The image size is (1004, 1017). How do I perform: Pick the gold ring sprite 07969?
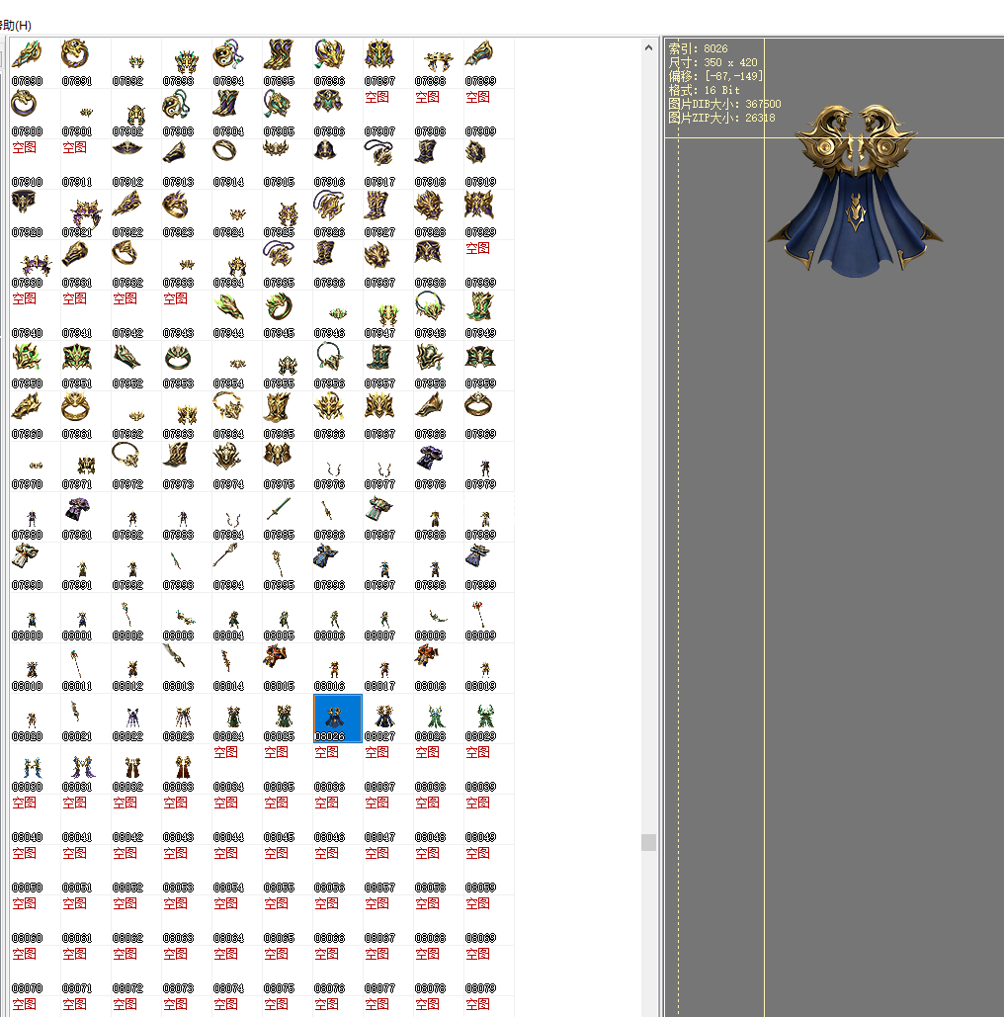[488, 416]
